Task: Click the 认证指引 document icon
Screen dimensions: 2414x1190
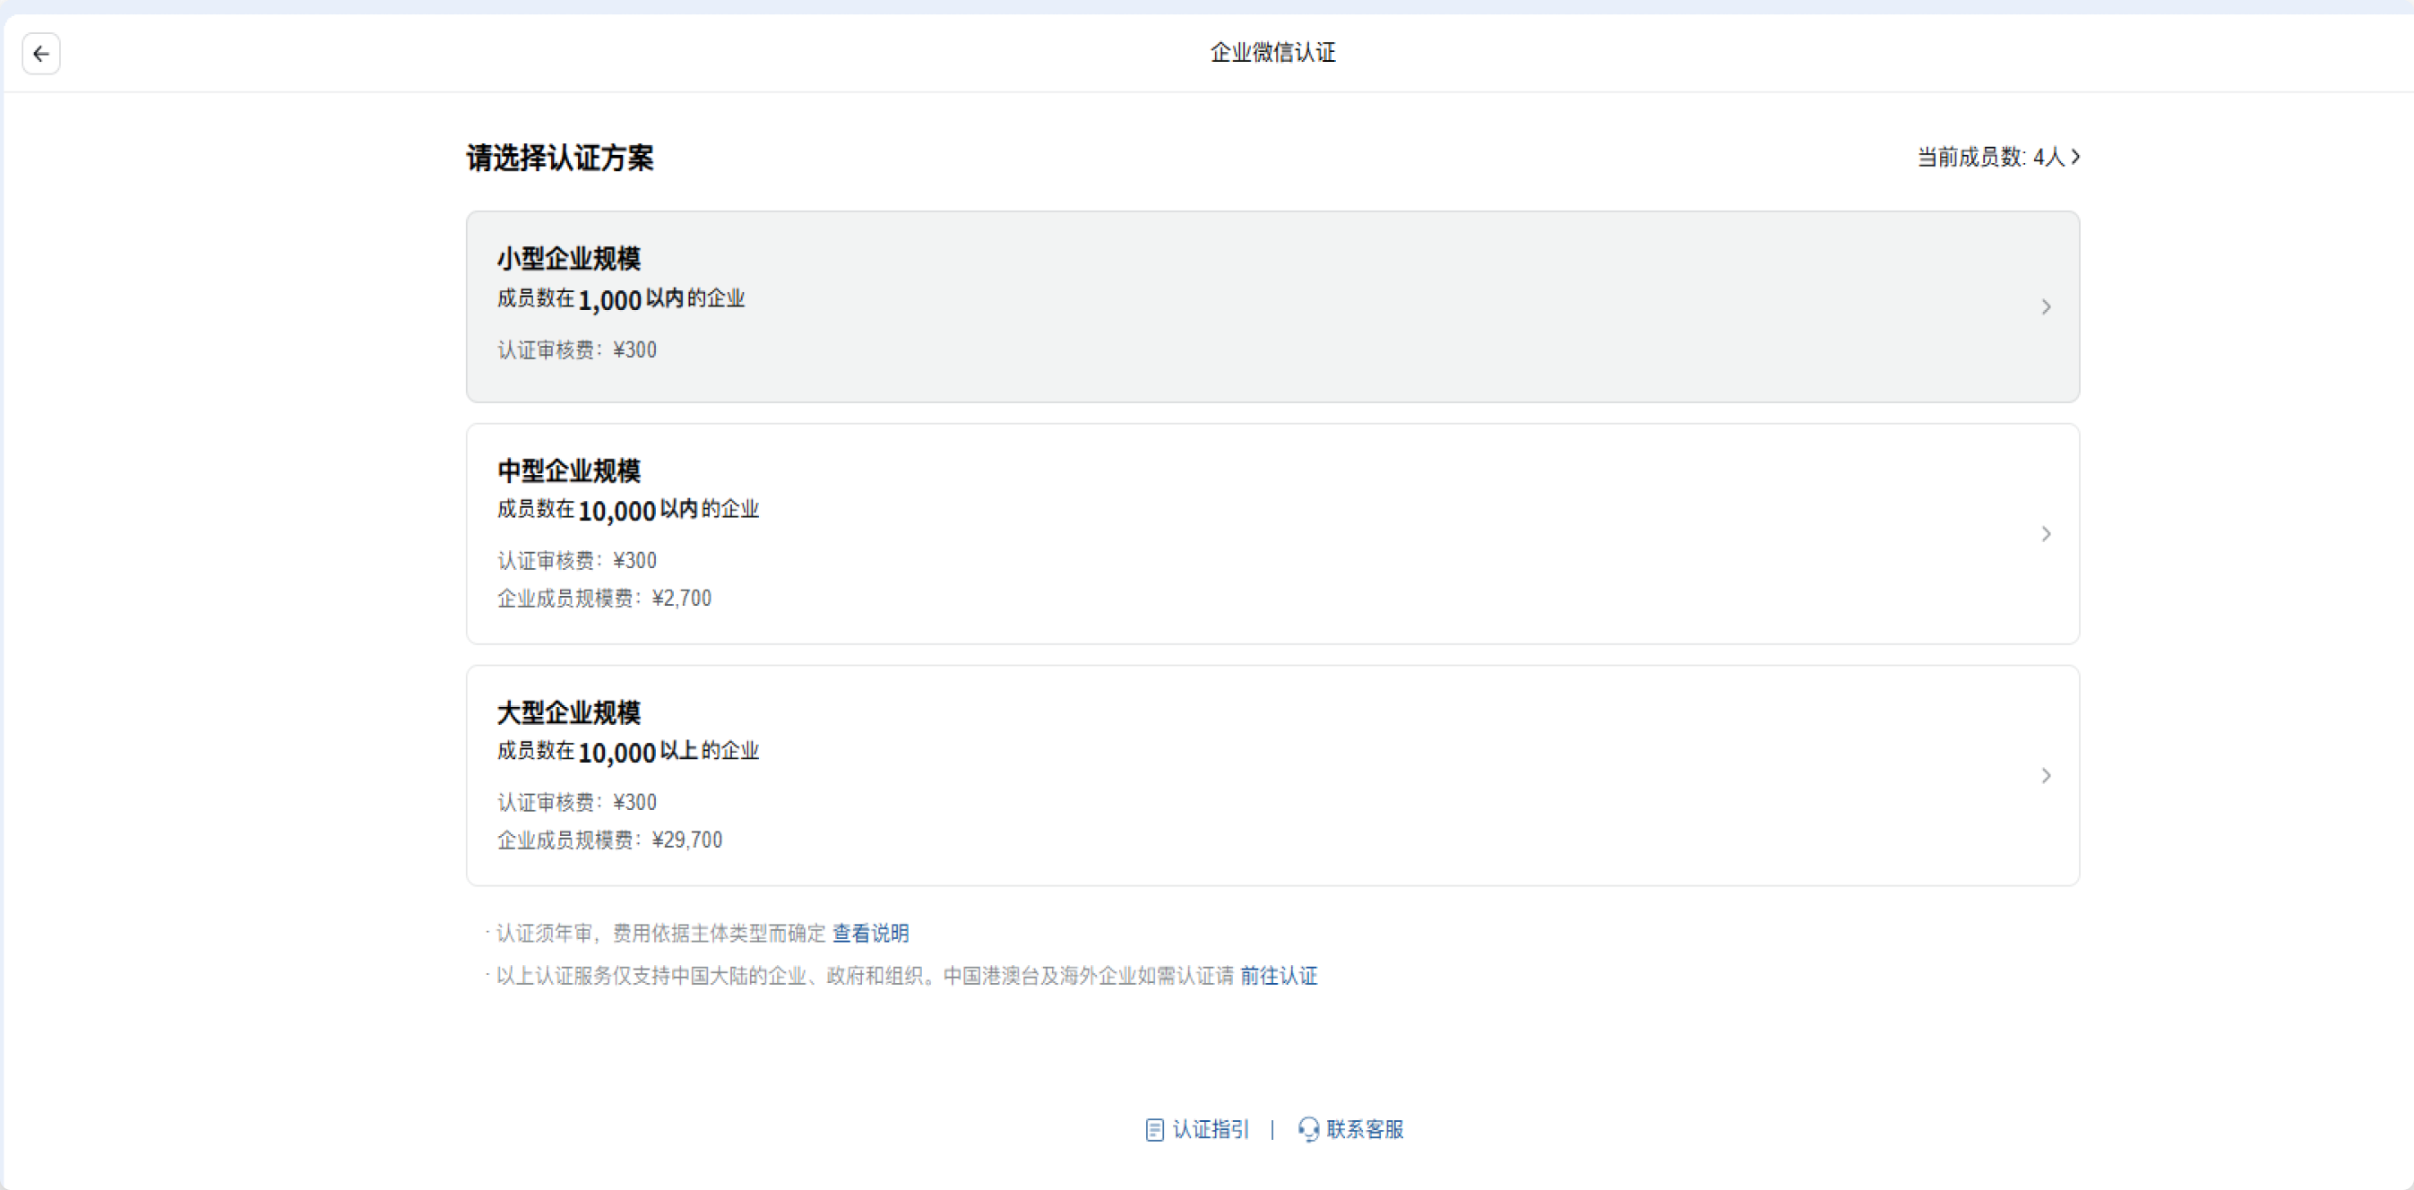Action: 1154,1130
